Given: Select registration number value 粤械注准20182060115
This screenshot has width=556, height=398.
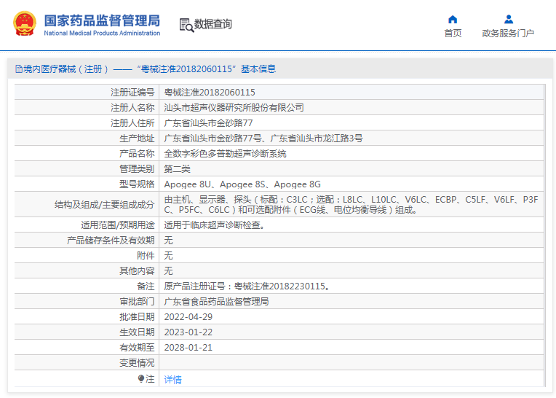Looking at the screenshot, I should coord(210,93).
